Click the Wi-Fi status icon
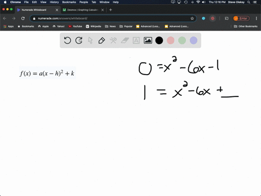The image size is (261, 196). click(x=198, y=2)
